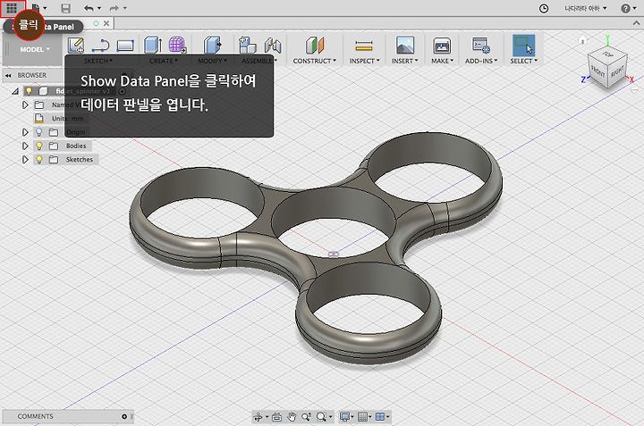This screenshot has height=426, width=644.
Task: Toggle the Sketches folder light bulb
Action: 39,159
